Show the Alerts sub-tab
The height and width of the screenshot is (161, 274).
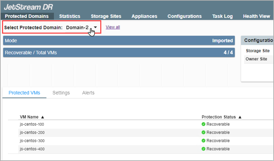click(x=88, y=93)
